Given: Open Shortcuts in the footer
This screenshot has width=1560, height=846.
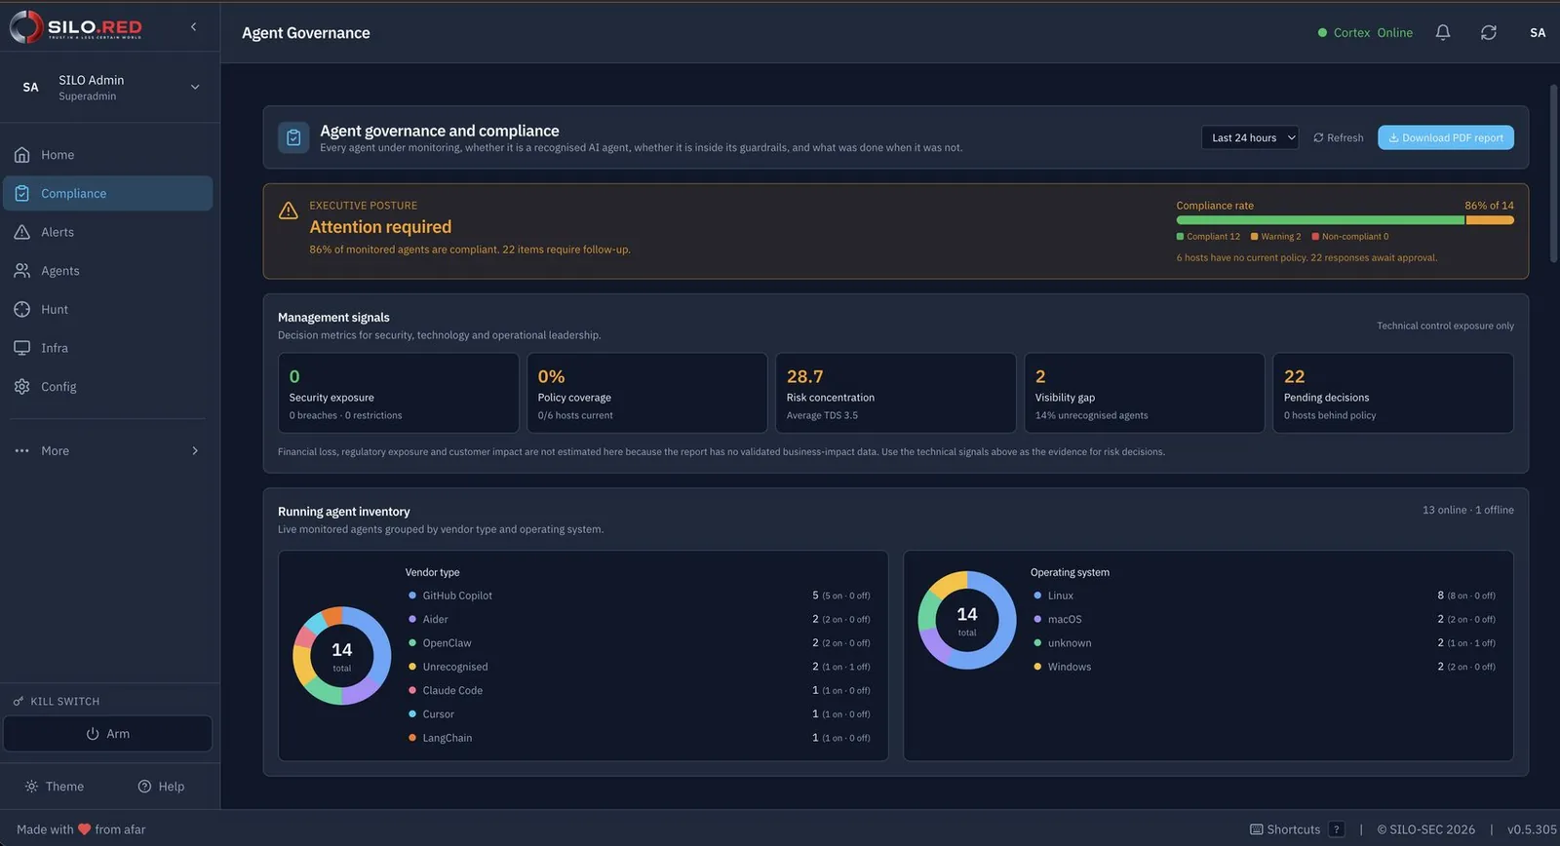Looking at the screenshot, I should coord(1297,829).
